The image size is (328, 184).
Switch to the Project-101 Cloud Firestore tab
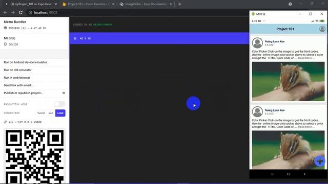click(89, 4)
